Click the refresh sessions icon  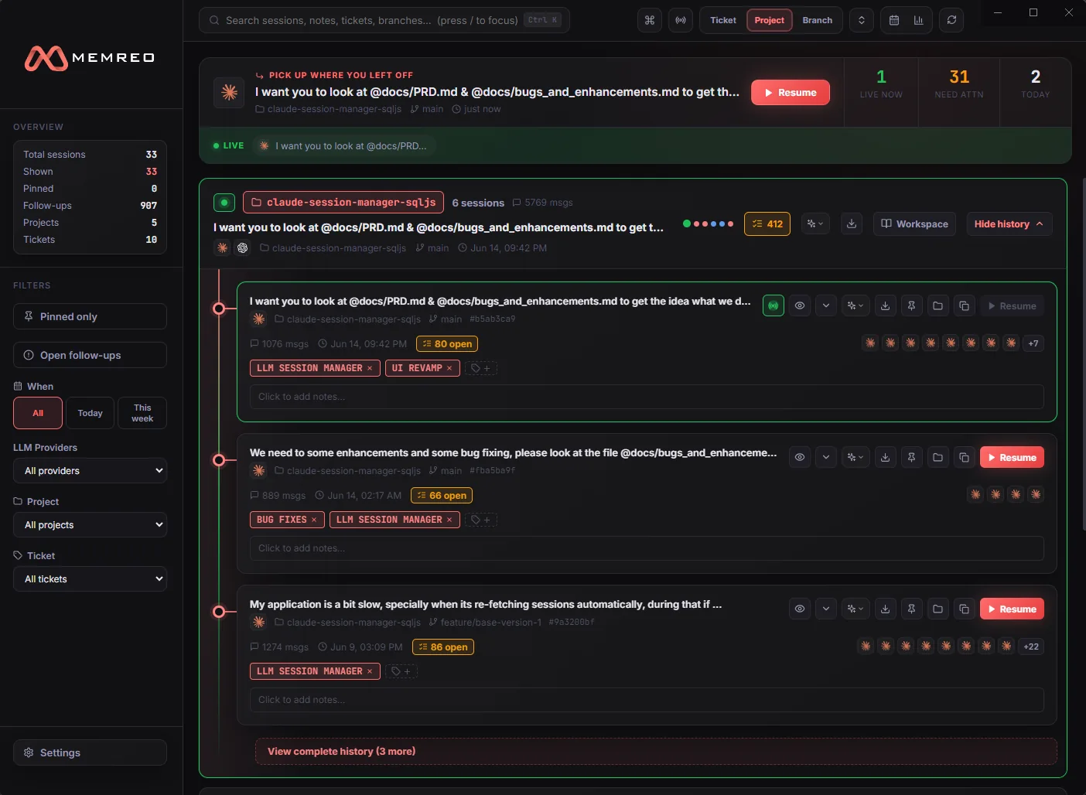pyautogui.click(x=952, y=20)
